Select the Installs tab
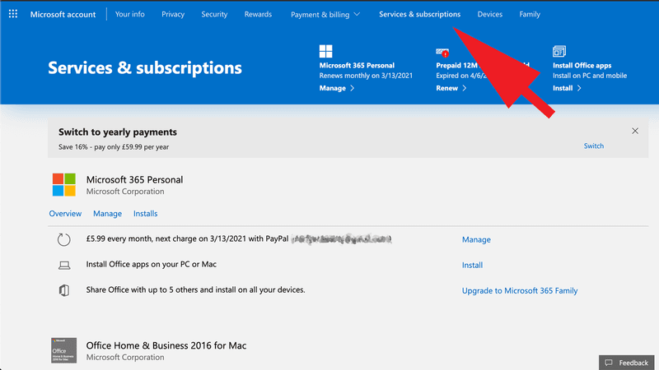 (146, 214)
